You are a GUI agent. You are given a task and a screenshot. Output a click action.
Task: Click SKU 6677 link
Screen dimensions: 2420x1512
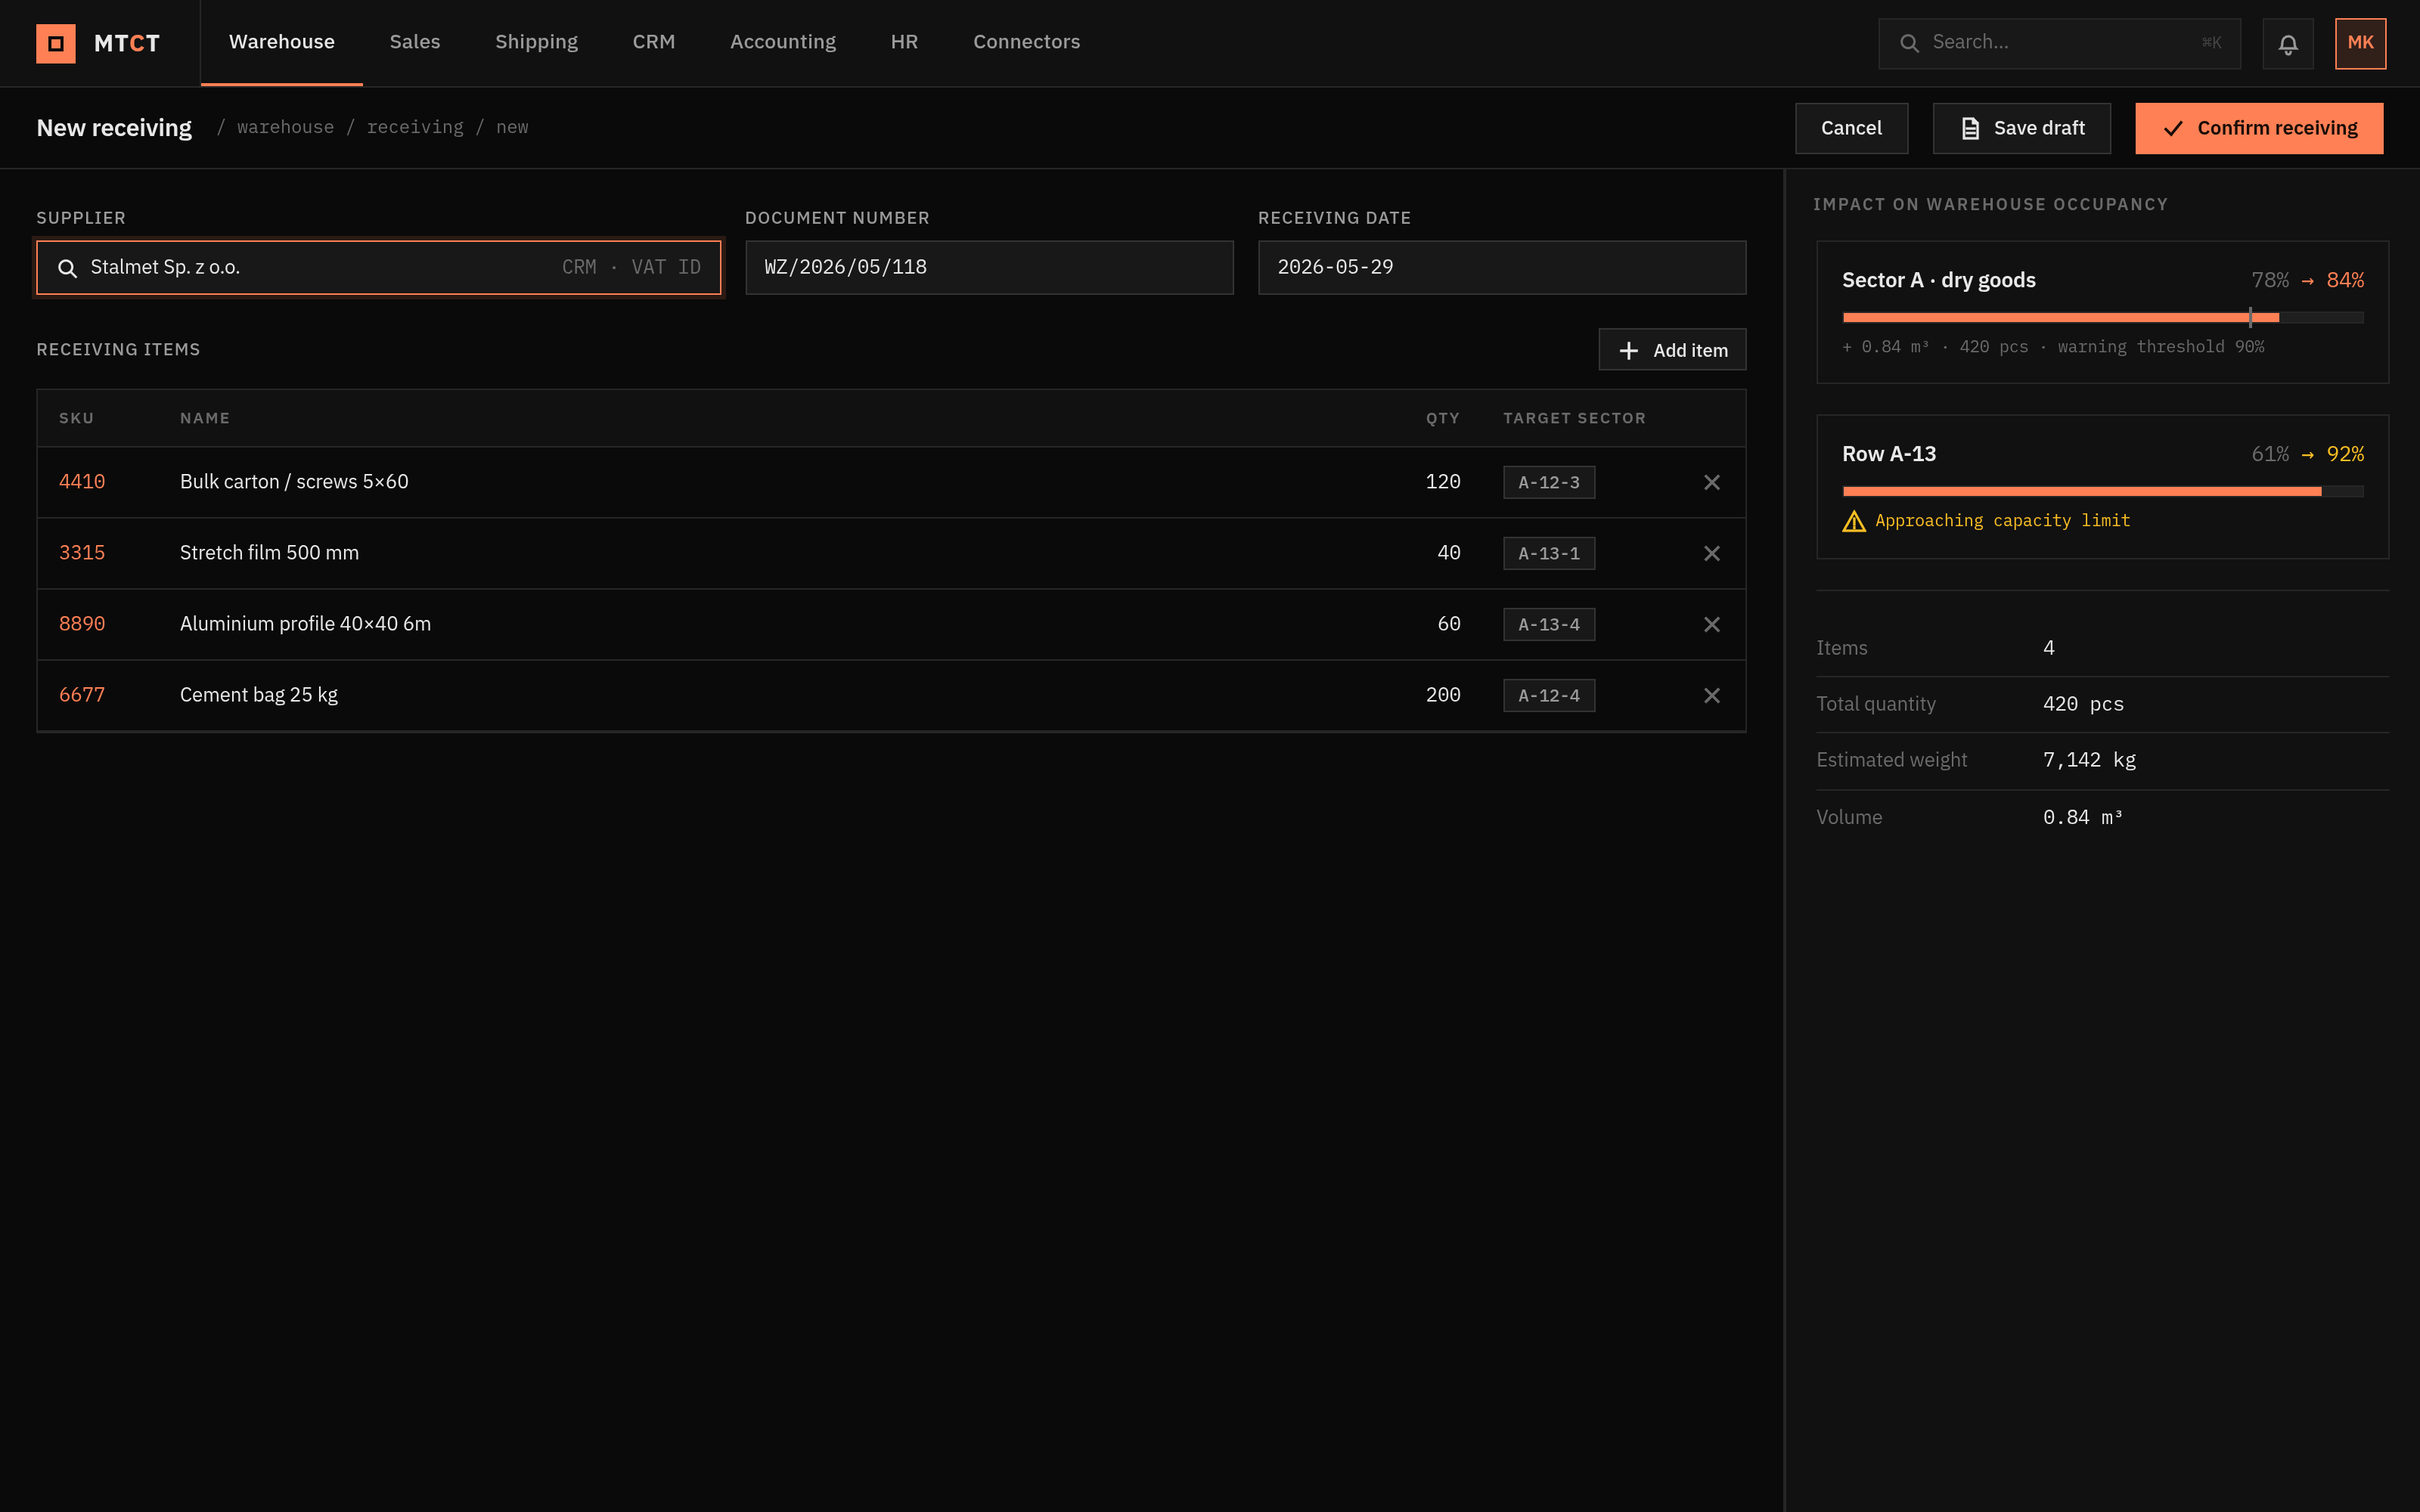[82, 695]
